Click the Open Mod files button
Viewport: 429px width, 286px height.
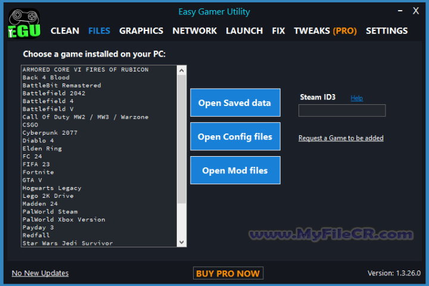[x=235, y=170]
